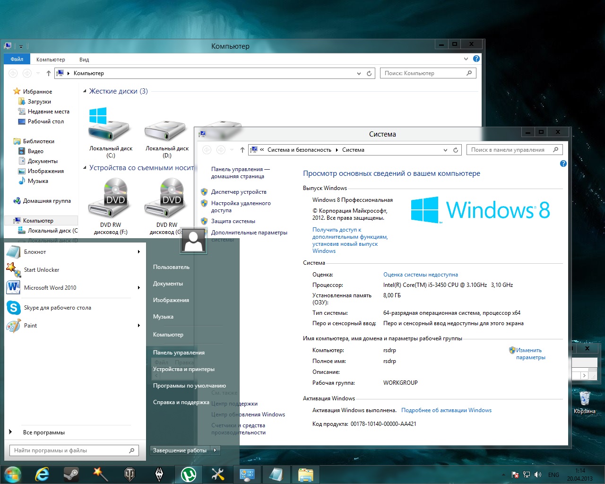
Task: Open Computer window address history dropdown
Action: tap(359, 73)
